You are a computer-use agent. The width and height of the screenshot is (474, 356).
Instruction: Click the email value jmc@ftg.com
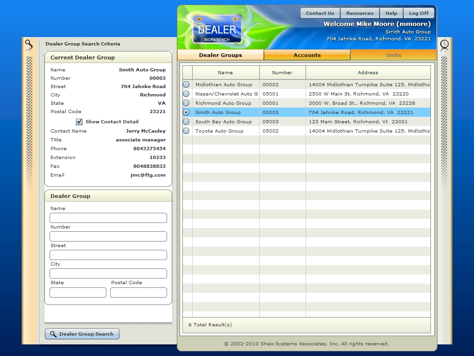[148, 175]
